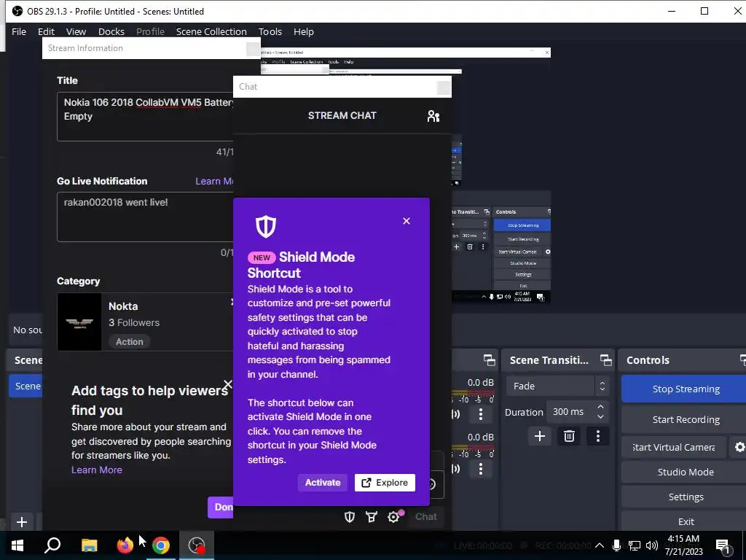Click the icon between shield and gear
746x560 pixels.
[372, 517]
